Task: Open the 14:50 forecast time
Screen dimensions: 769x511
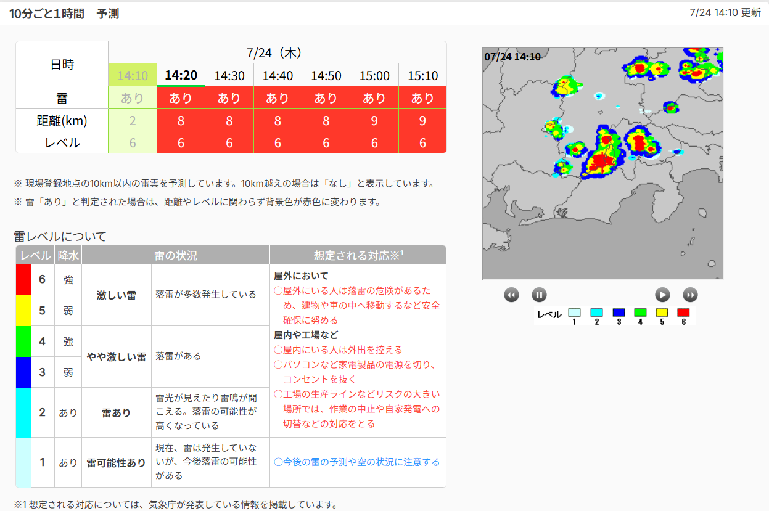Action: coord(326,75)
